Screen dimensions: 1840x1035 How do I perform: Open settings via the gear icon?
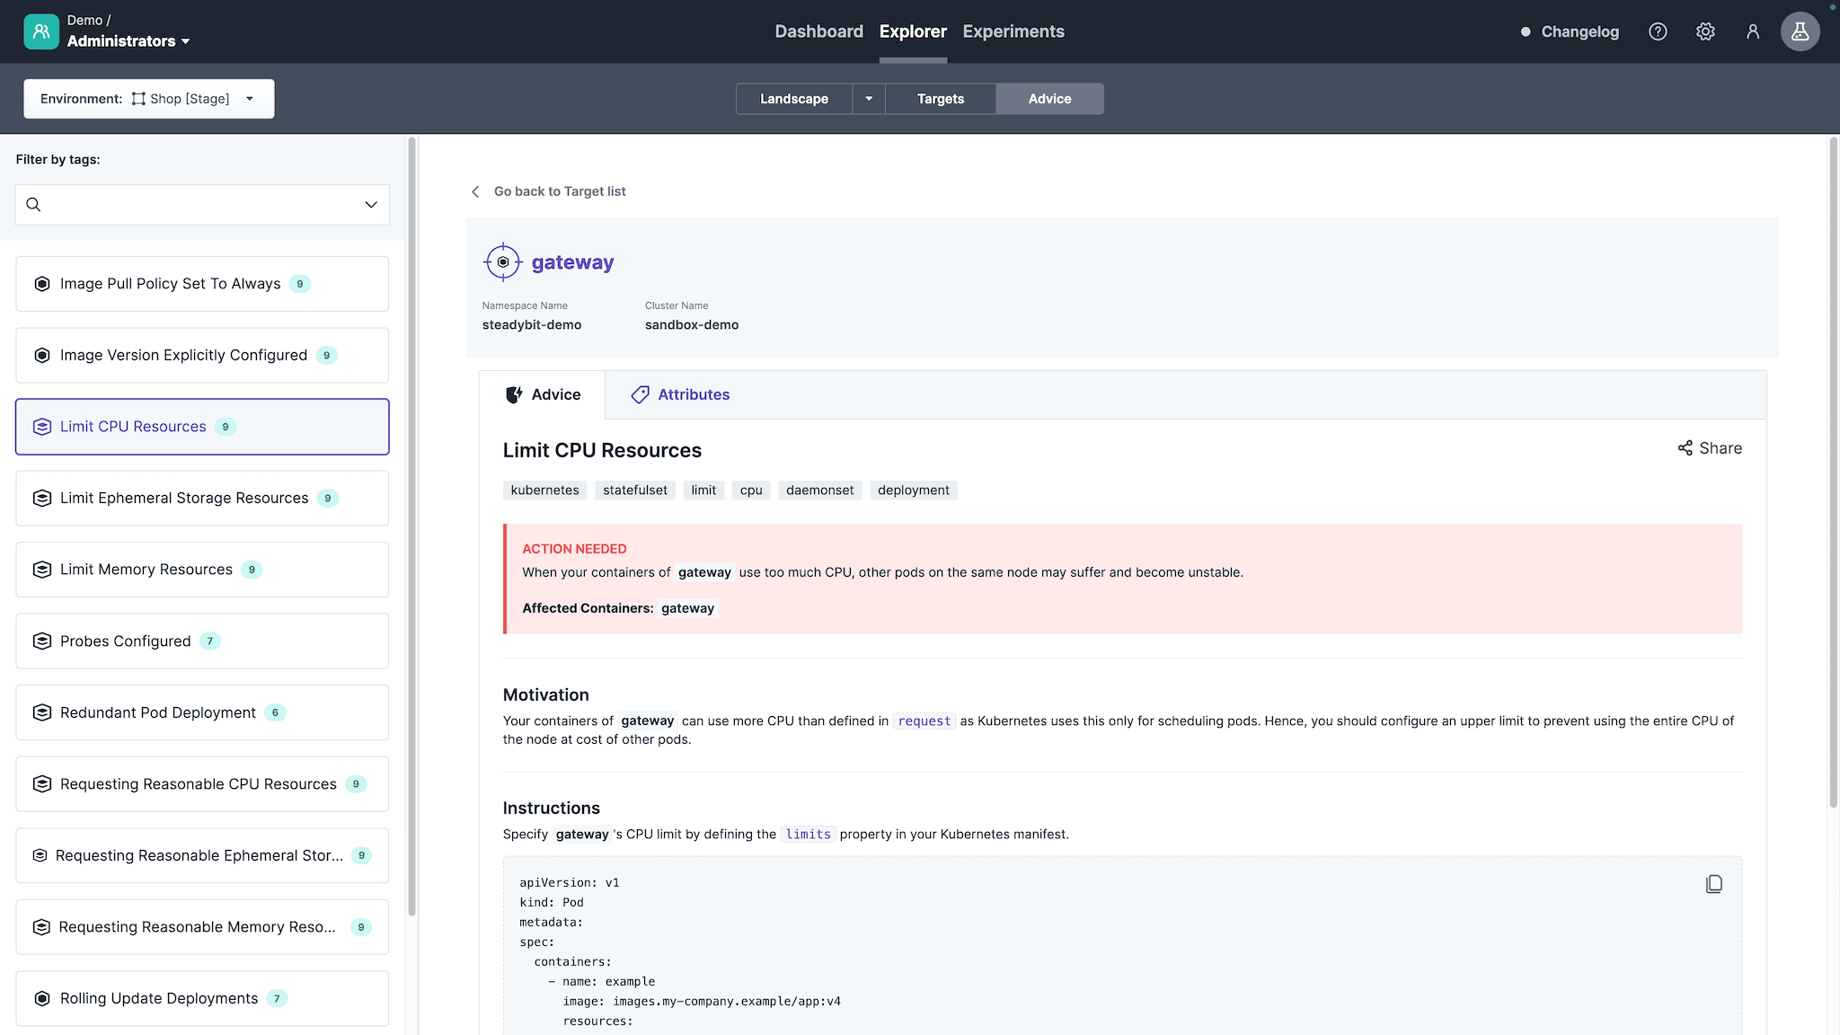click(x=1705, y=31)
